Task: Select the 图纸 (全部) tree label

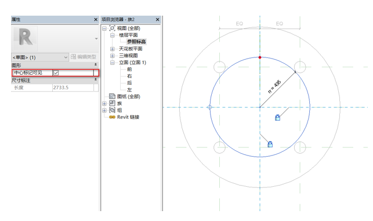Action: [x=129, y=97]
